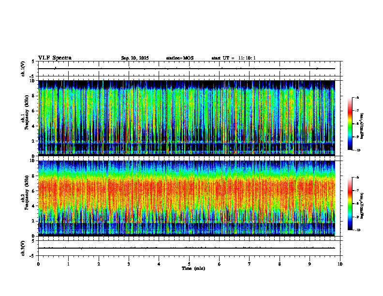The height and width of the screenshot is (296, 383).
Task: Click time axis tick label "10" at right end
Action: tap(340, 264)
